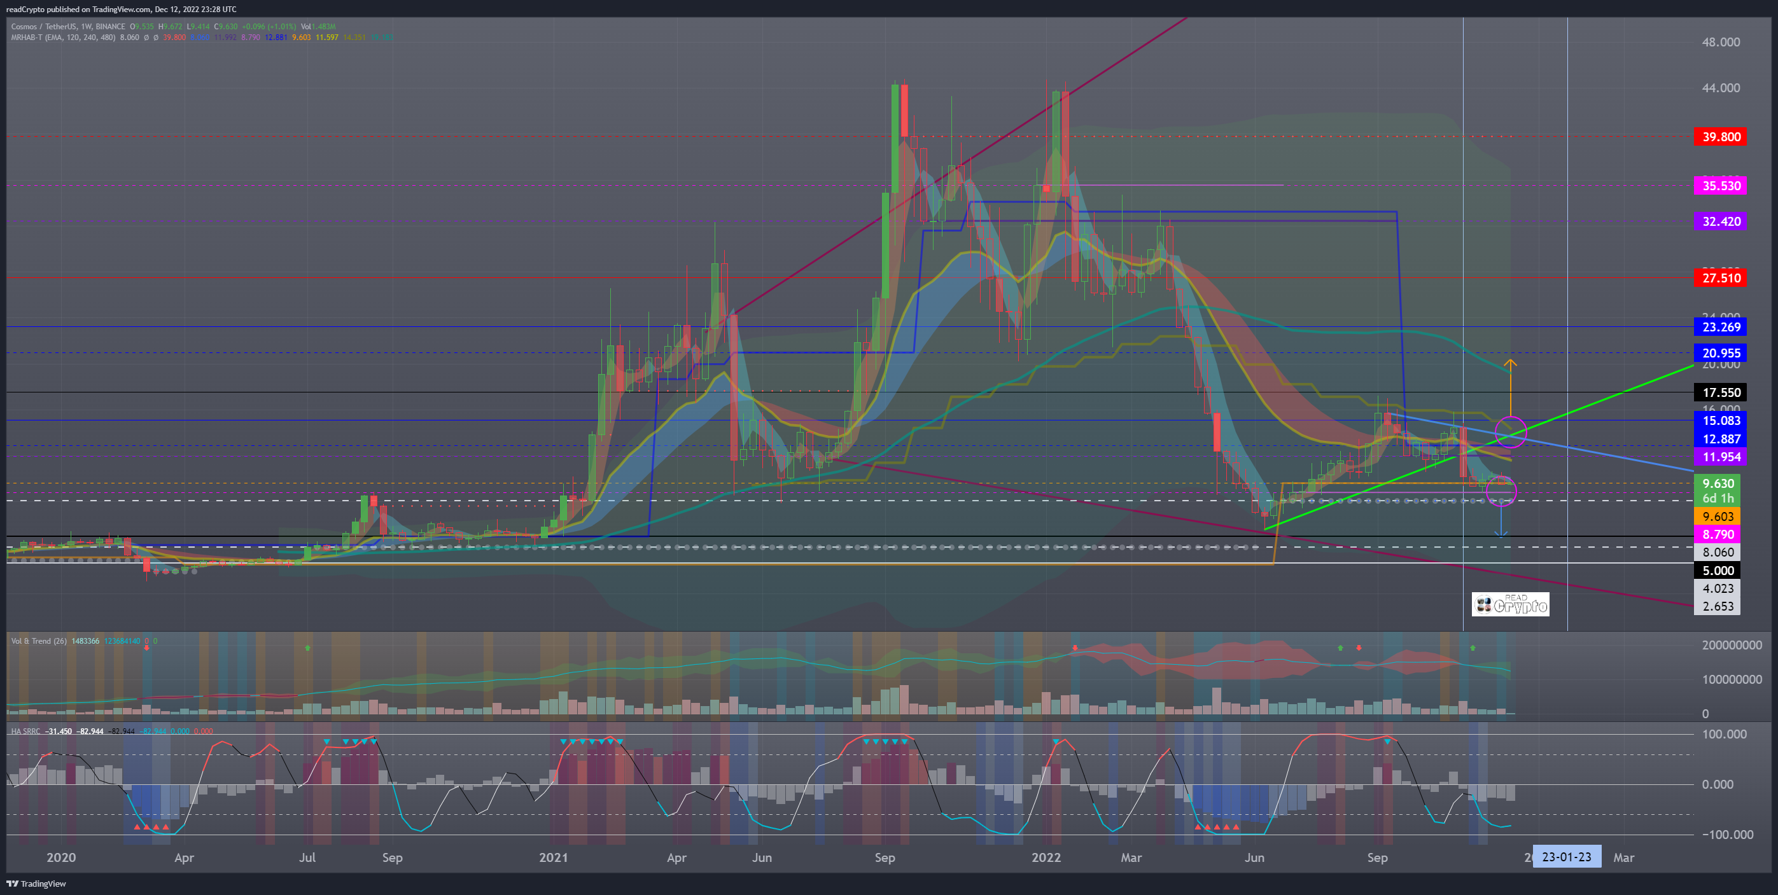Click the magenta 8.790 price label
Screen dimensions: 1778x895
click(x=1718, y=535)
